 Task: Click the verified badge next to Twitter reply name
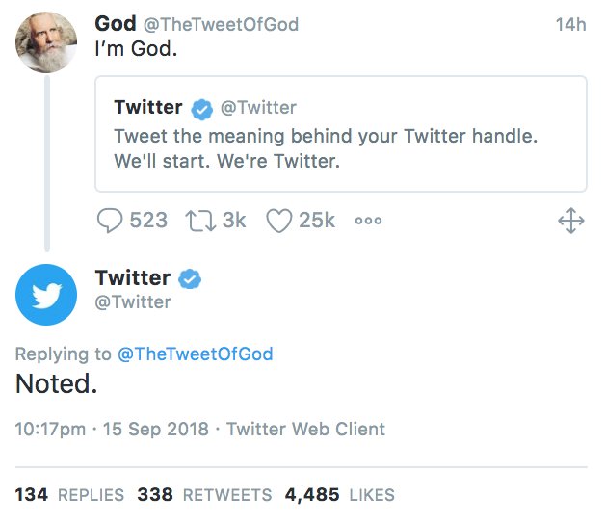pos(190,278)
